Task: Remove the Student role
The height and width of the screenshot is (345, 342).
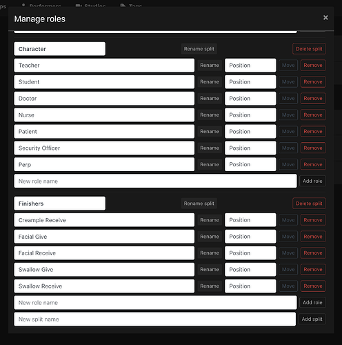Action: point(313,82)
